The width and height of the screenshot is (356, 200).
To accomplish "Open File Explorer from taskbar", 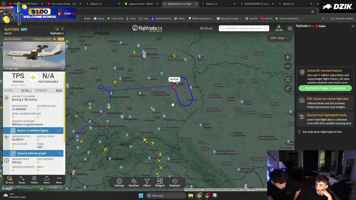I will [191, 196].
